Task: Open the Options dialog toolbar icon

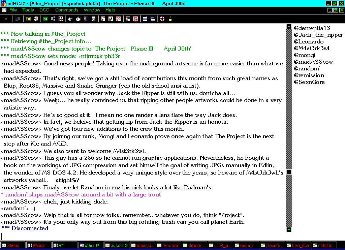Action: 18,19
